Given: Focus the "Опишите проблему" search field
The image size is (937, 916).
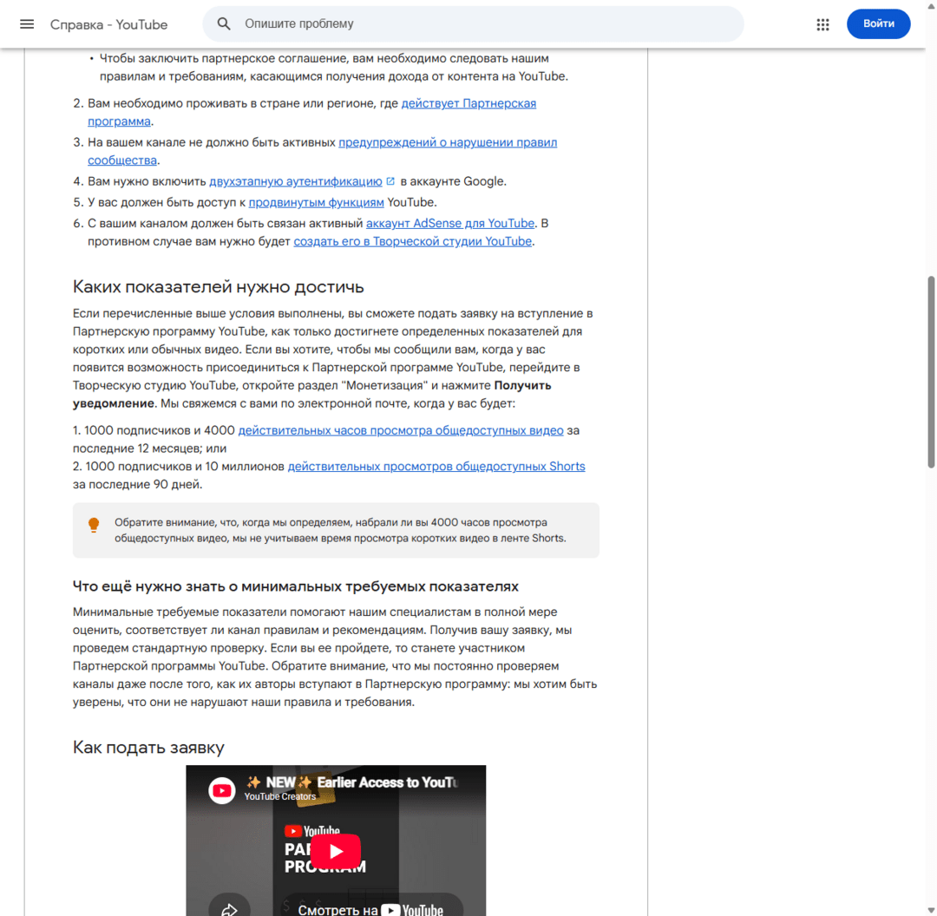Looking at the screenshot, I should coord(474,24).
